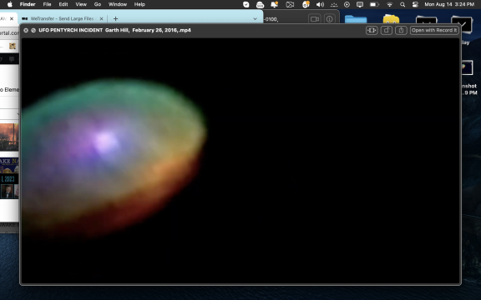
Task: Open the Apple menu
Action: [10, 4]
